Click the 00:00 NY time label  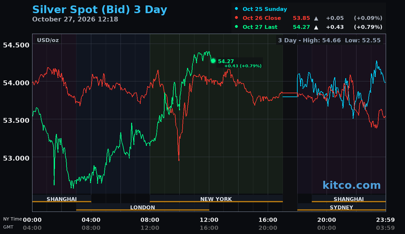coord(32,220)
